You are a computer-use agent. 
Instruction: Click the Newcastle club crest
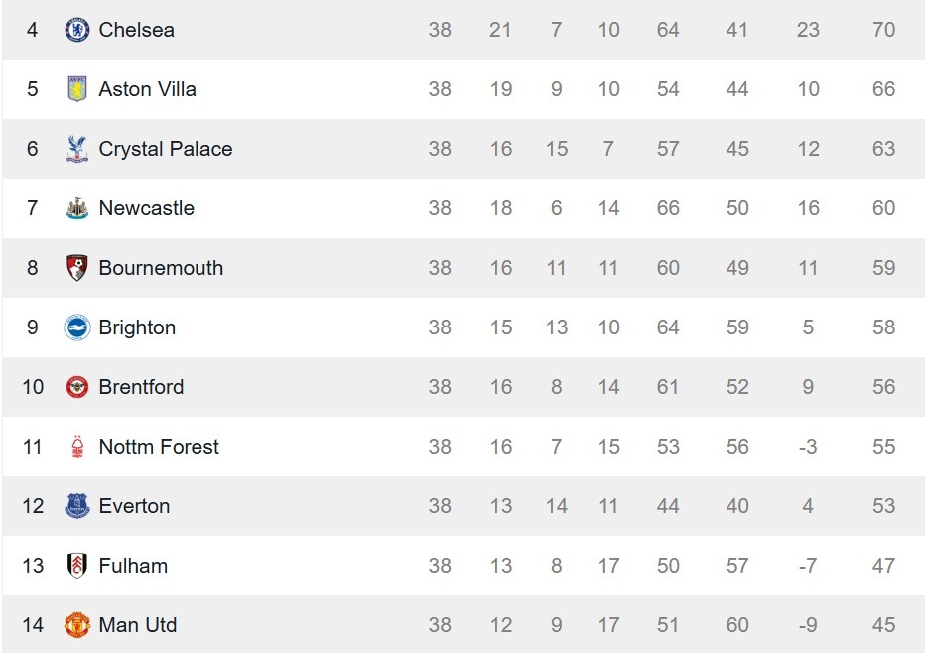(76, 208)
